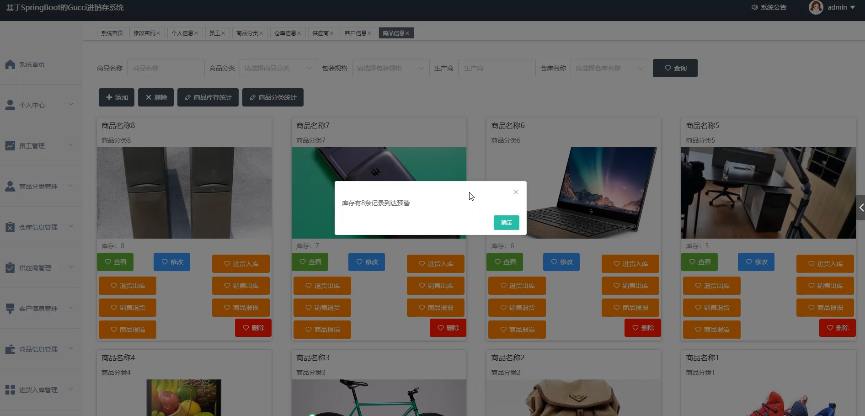Click the side panel collapse arrow handle
The image size is (865, 416).
tap(860, 208)
